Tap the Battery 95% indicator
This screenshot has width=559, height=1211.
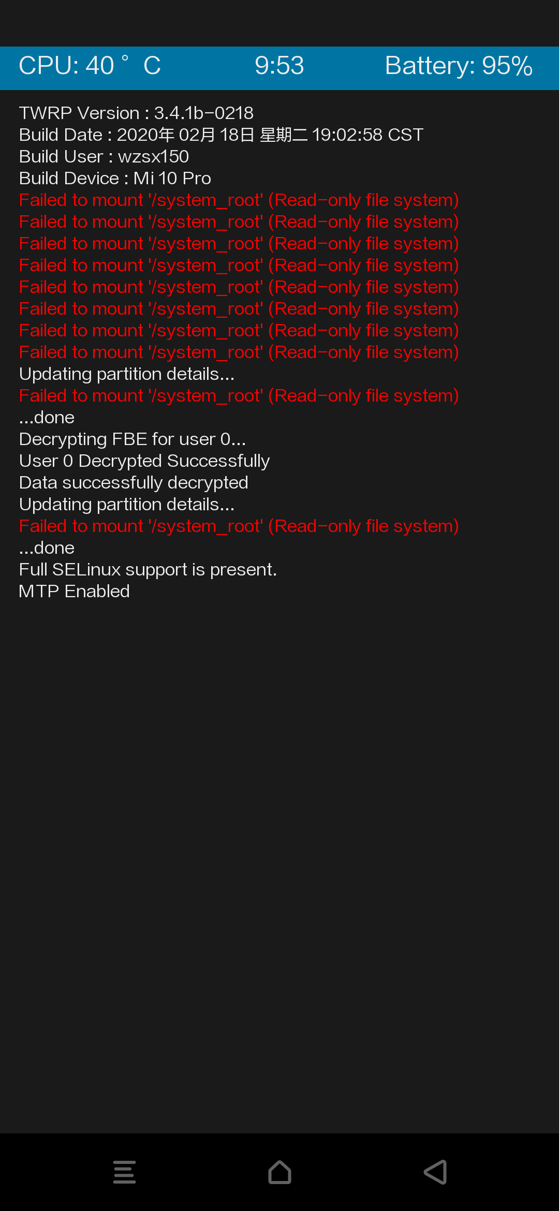coord(459,66)
